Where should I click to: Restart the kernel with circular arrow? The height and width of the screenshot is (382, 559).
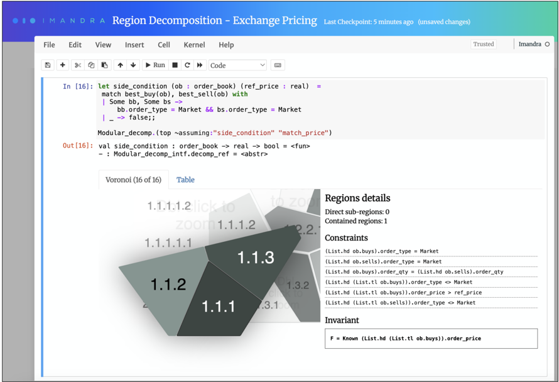click(x=187, y=65)
